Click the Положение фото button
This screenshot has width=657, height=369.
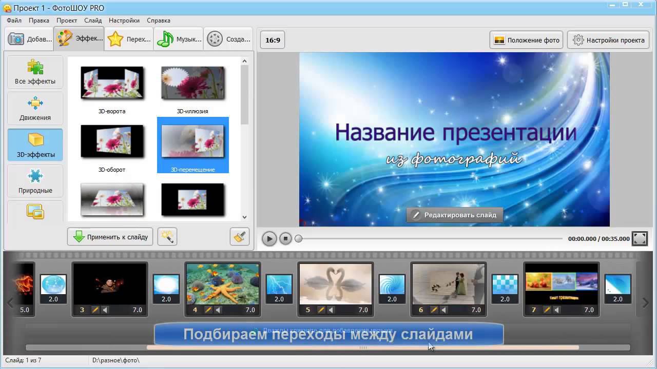pos(526,40)
